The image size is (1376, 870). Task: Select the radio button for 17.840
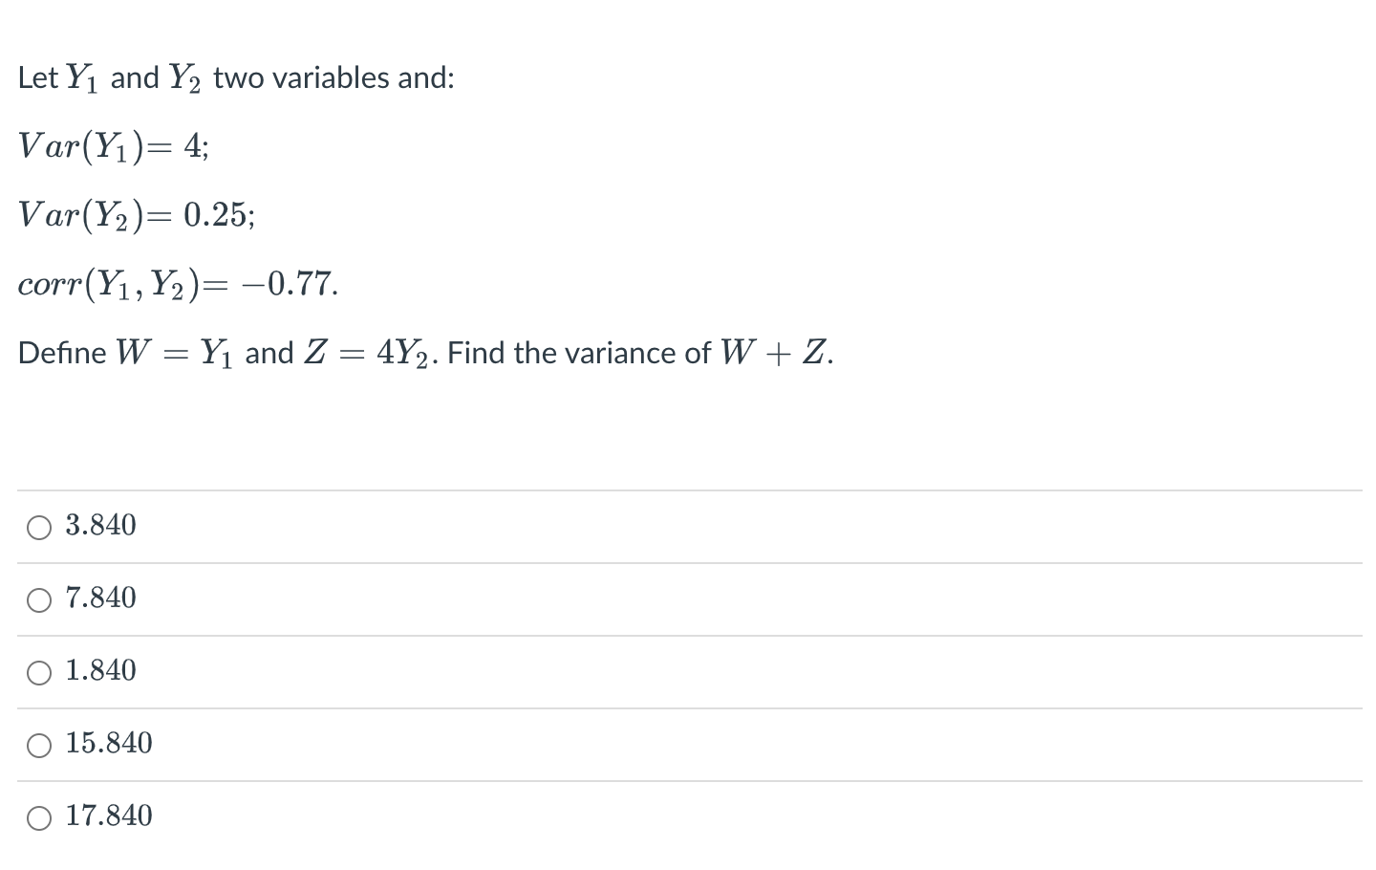click(x=38, y=817)
